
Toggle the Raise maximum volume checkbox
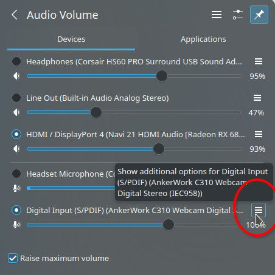(x=13, y=258)
